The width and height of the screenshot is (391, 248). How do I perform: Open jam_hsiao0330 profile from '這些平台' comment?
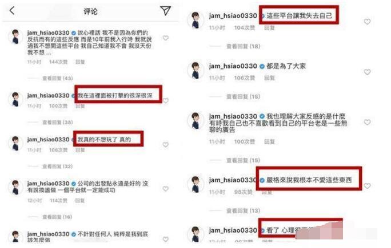(x=233, y=15)
